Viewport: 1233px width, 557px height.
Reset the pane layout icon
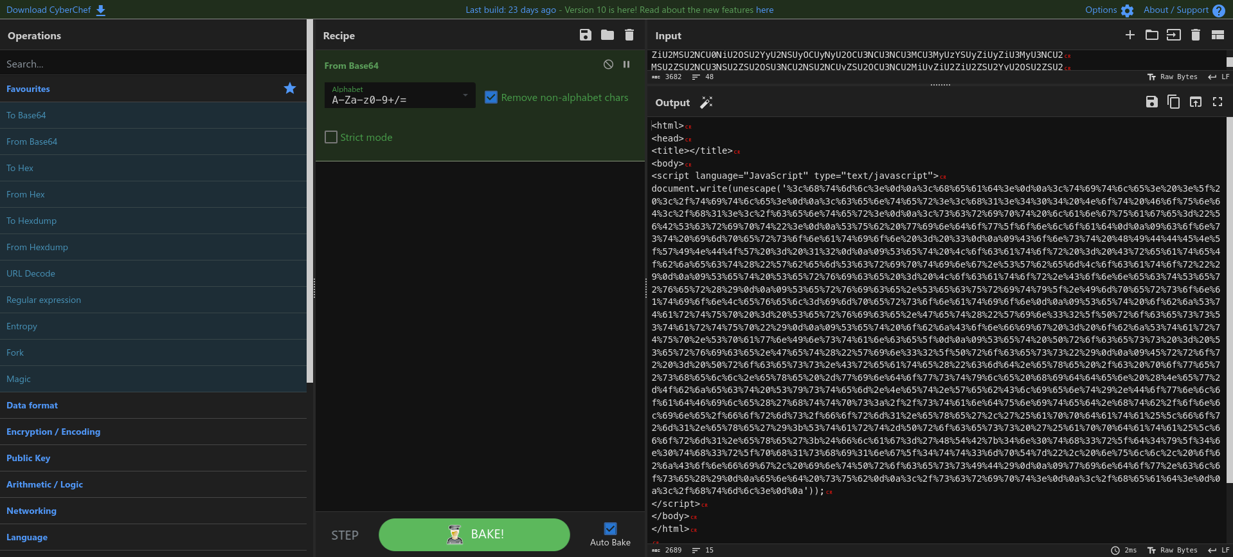point(1218,35)
